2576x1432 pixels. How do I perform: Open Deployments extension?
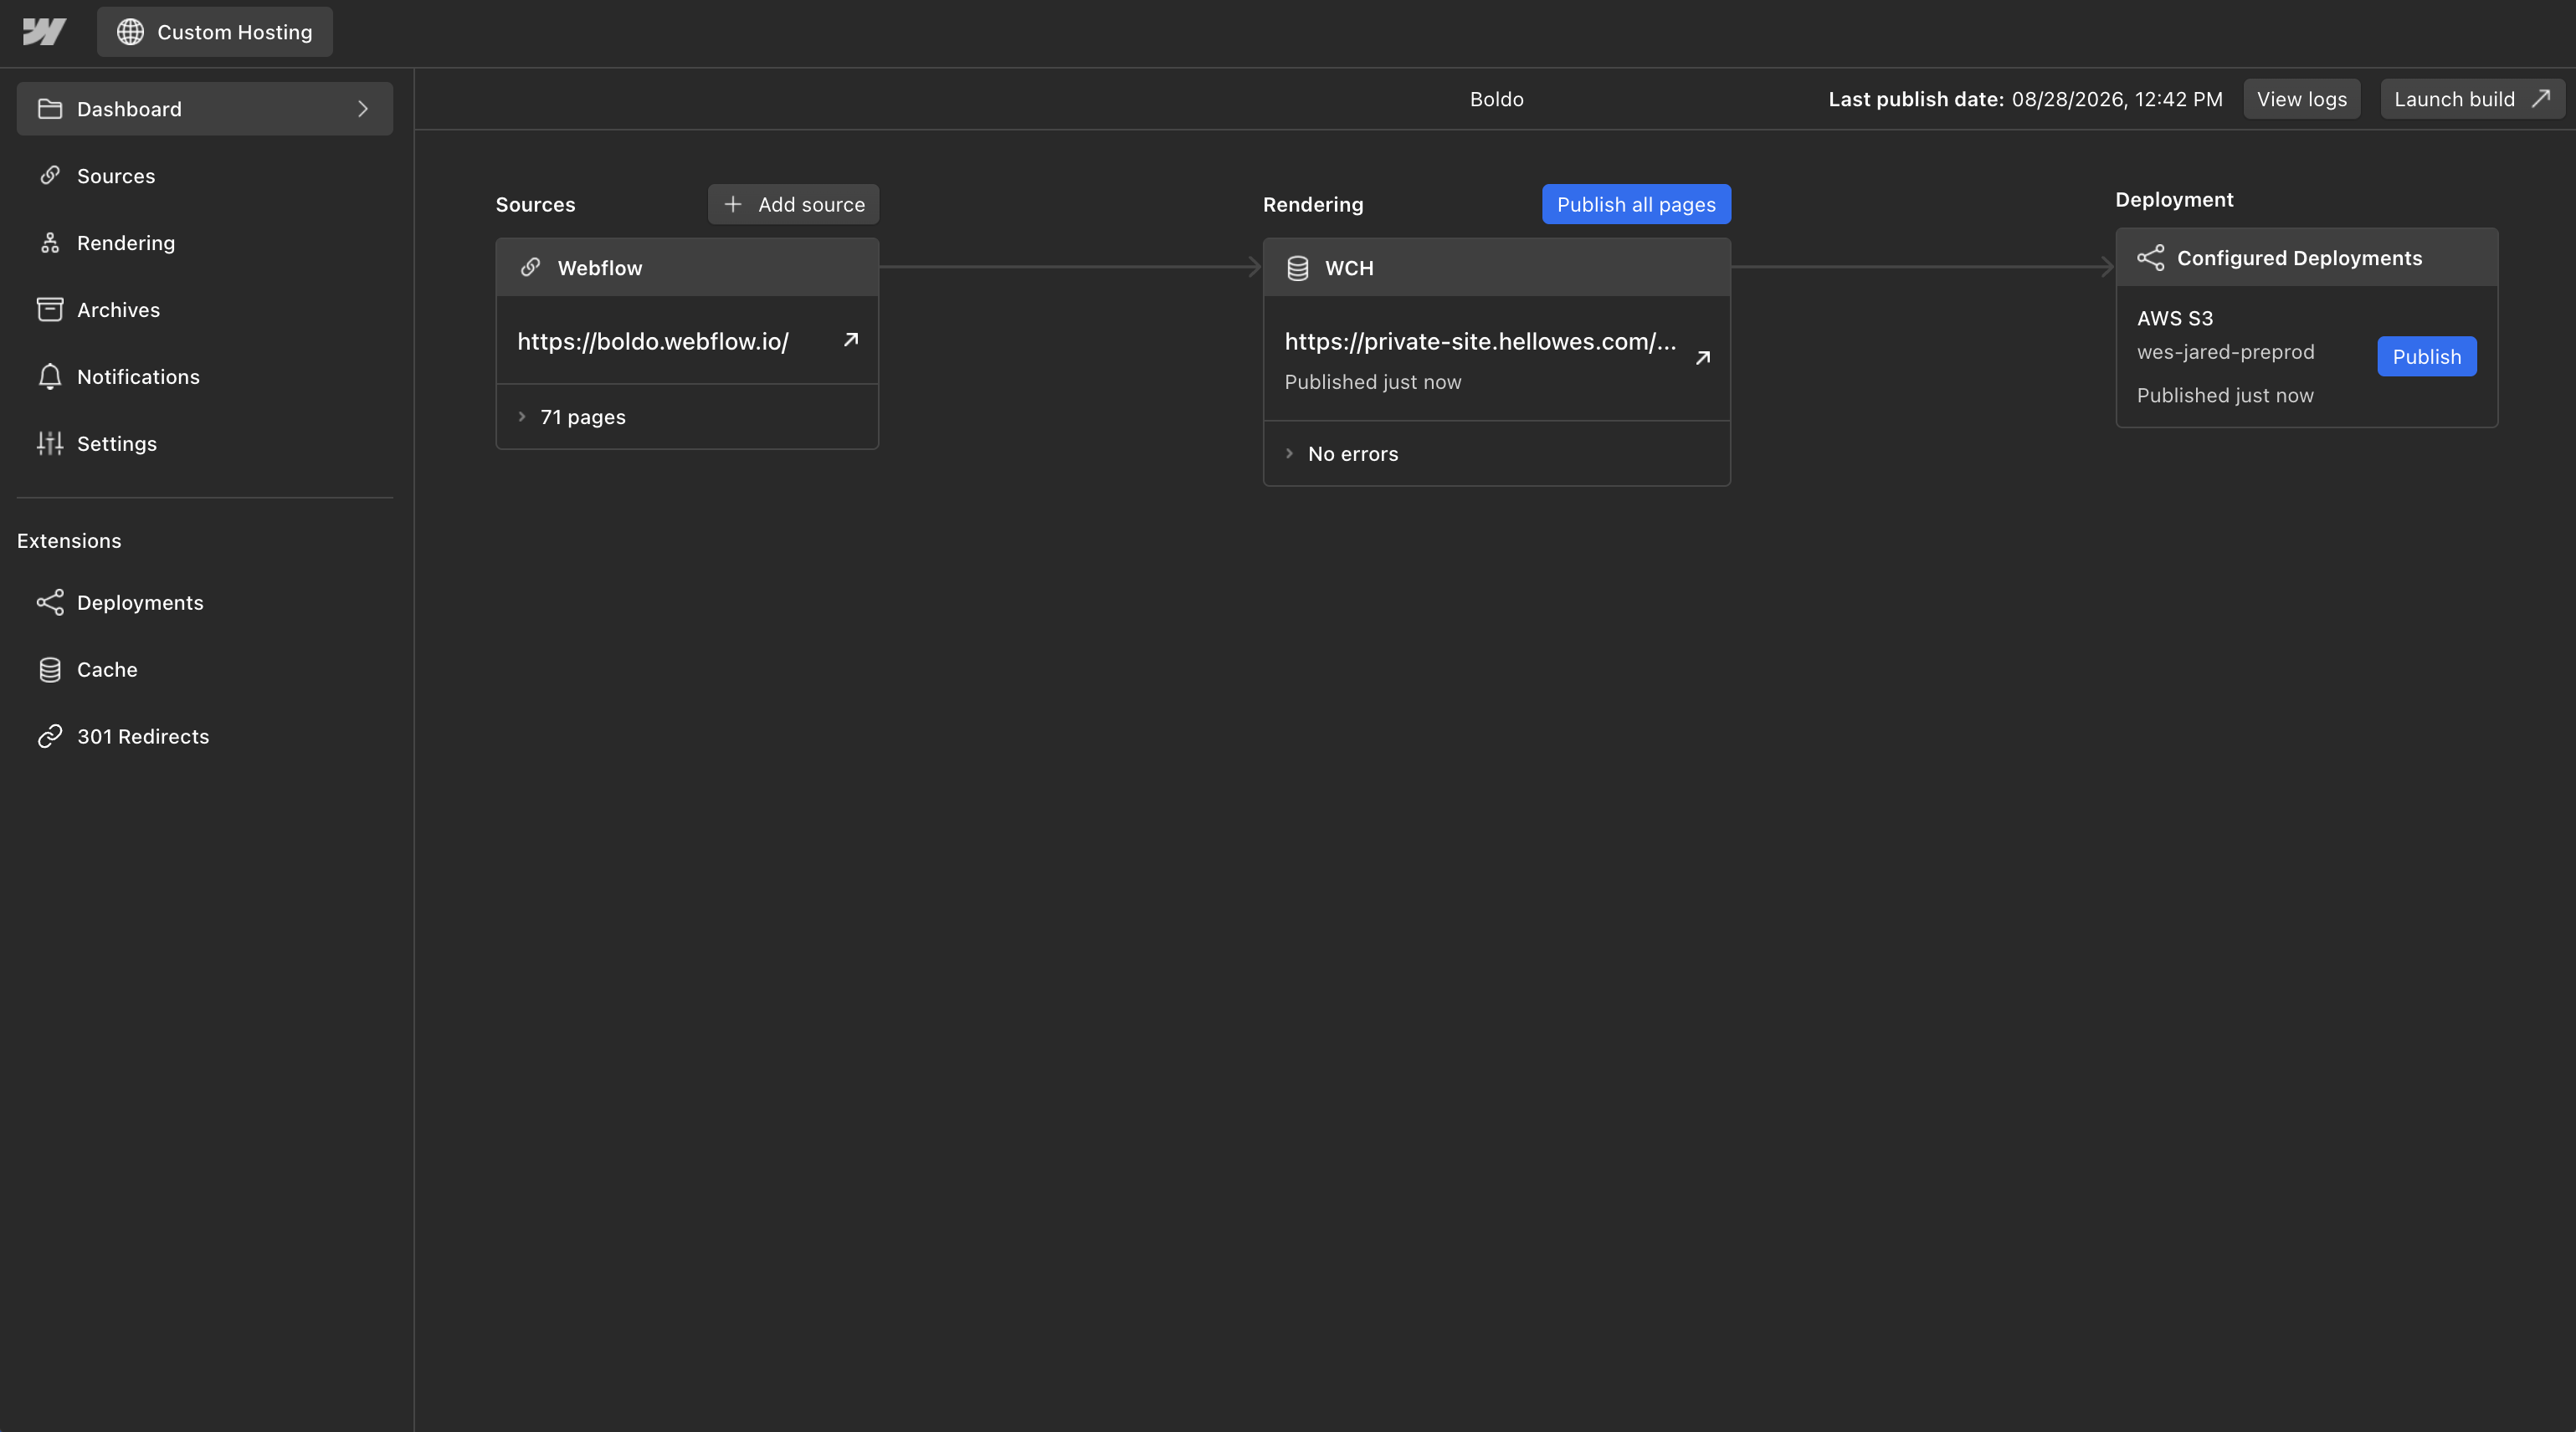[205, 602]
